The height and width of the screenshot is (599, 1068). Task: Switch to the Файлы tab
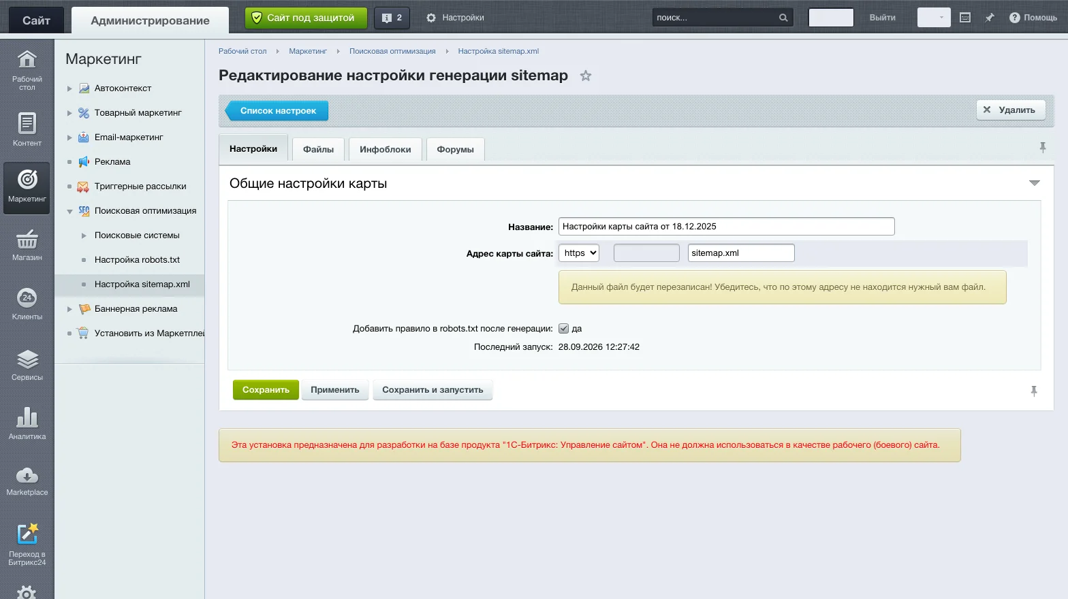tap(318, 150)
